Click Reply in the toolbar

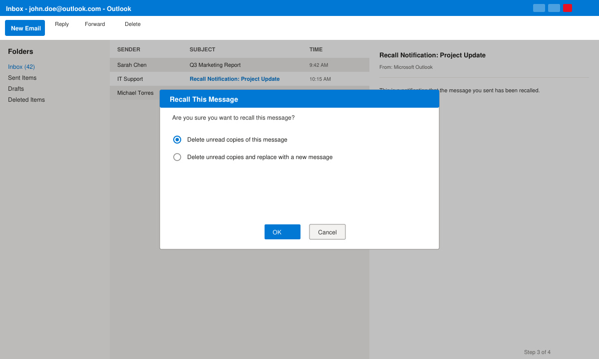point(62,24)
